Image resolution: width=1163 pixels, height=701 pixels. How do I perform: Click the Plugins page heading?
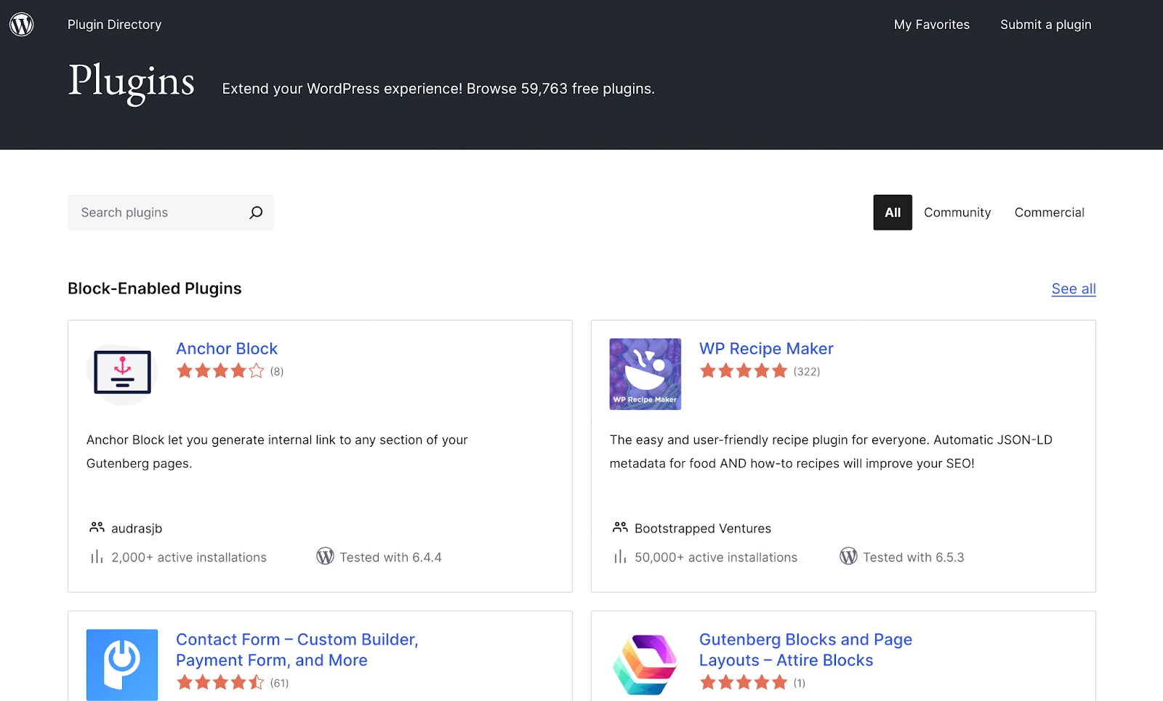[x=132, y=83]
